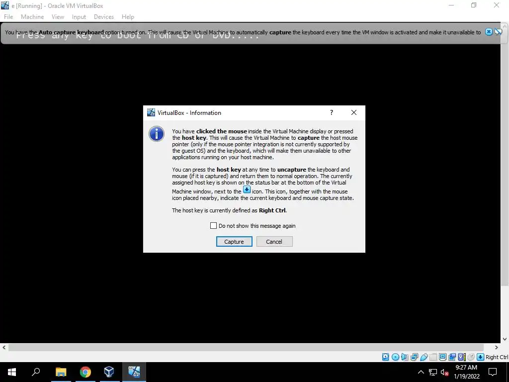Screen dimensions: 509x382
Task: Click the recording status icon
Action: coord(452,357)
